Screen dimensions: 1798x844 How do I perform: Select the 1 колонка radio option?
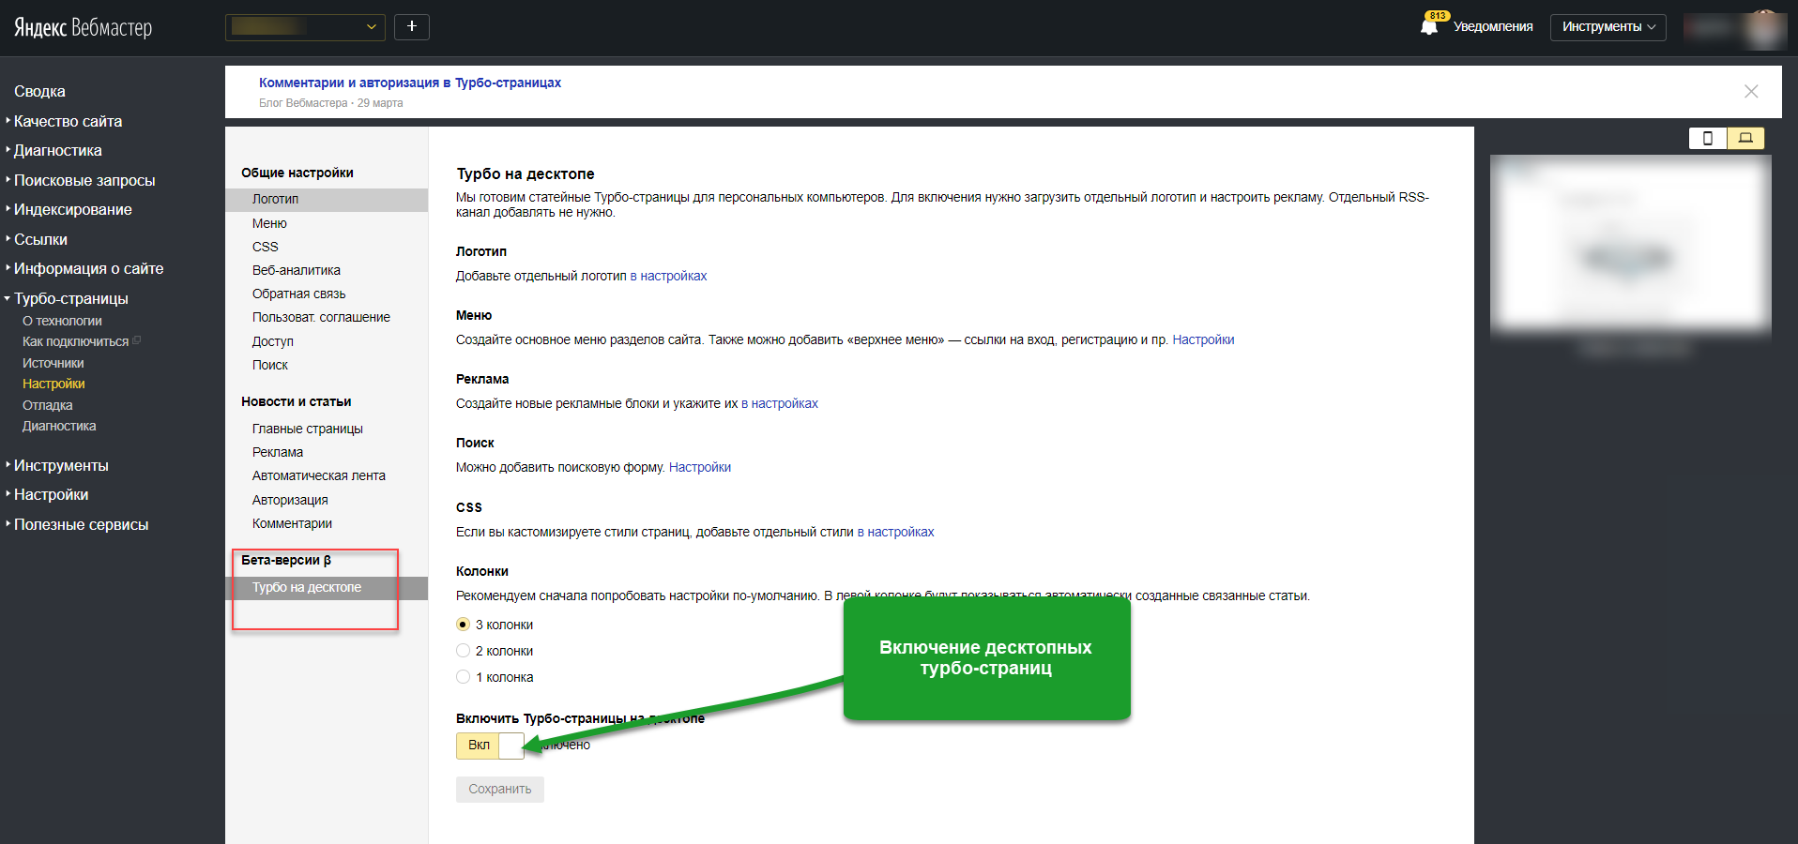tap(463, 677)
